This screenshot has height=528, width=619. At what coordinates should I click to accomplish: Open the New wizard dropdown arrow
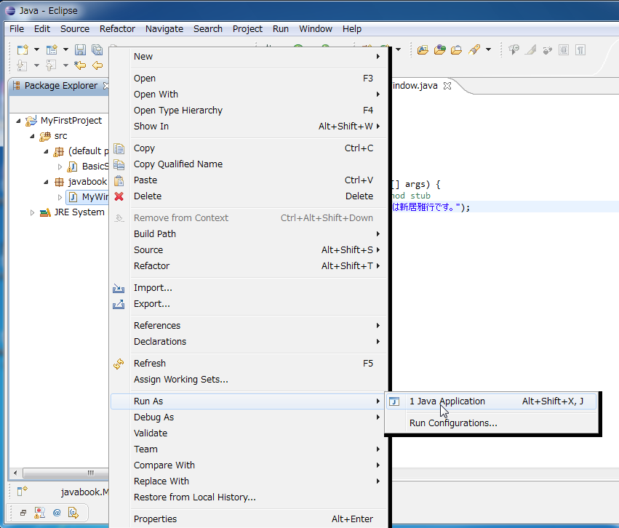36,50
